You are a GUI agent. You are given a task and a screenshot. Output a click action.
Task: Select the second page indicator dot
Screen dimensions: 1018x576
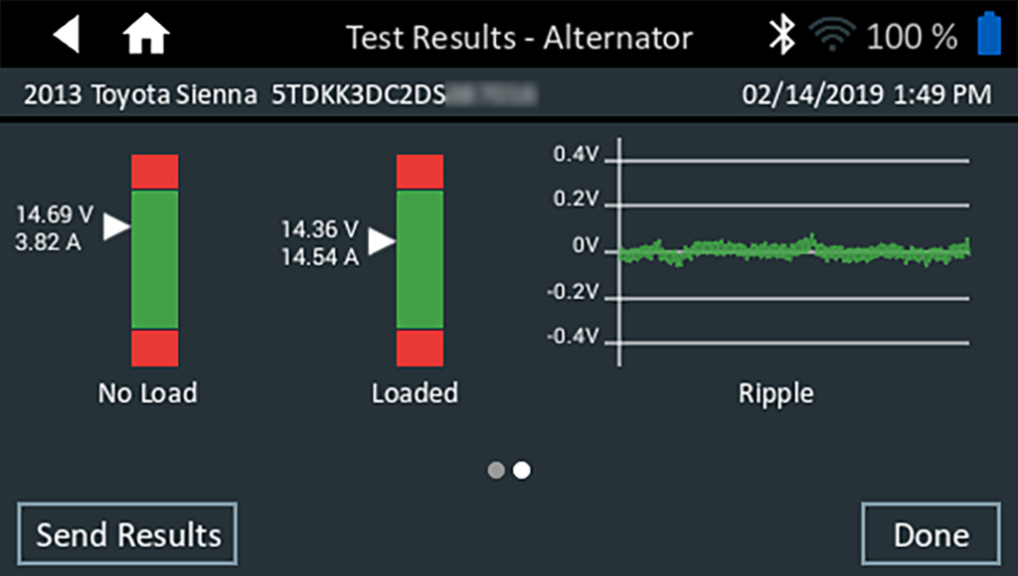point(521,470)
